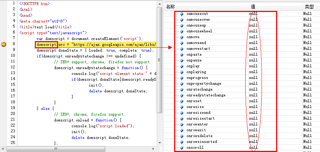320x152 pixels.
Task: Click the property icon beside onmovestart
Action: point(182,49)
